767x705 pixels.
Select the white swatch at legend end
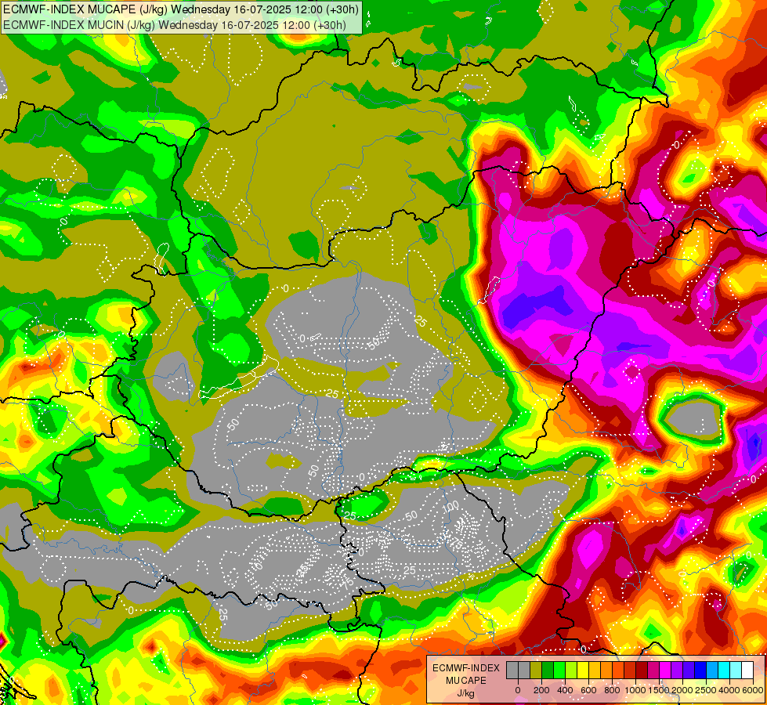pos(748,670)
